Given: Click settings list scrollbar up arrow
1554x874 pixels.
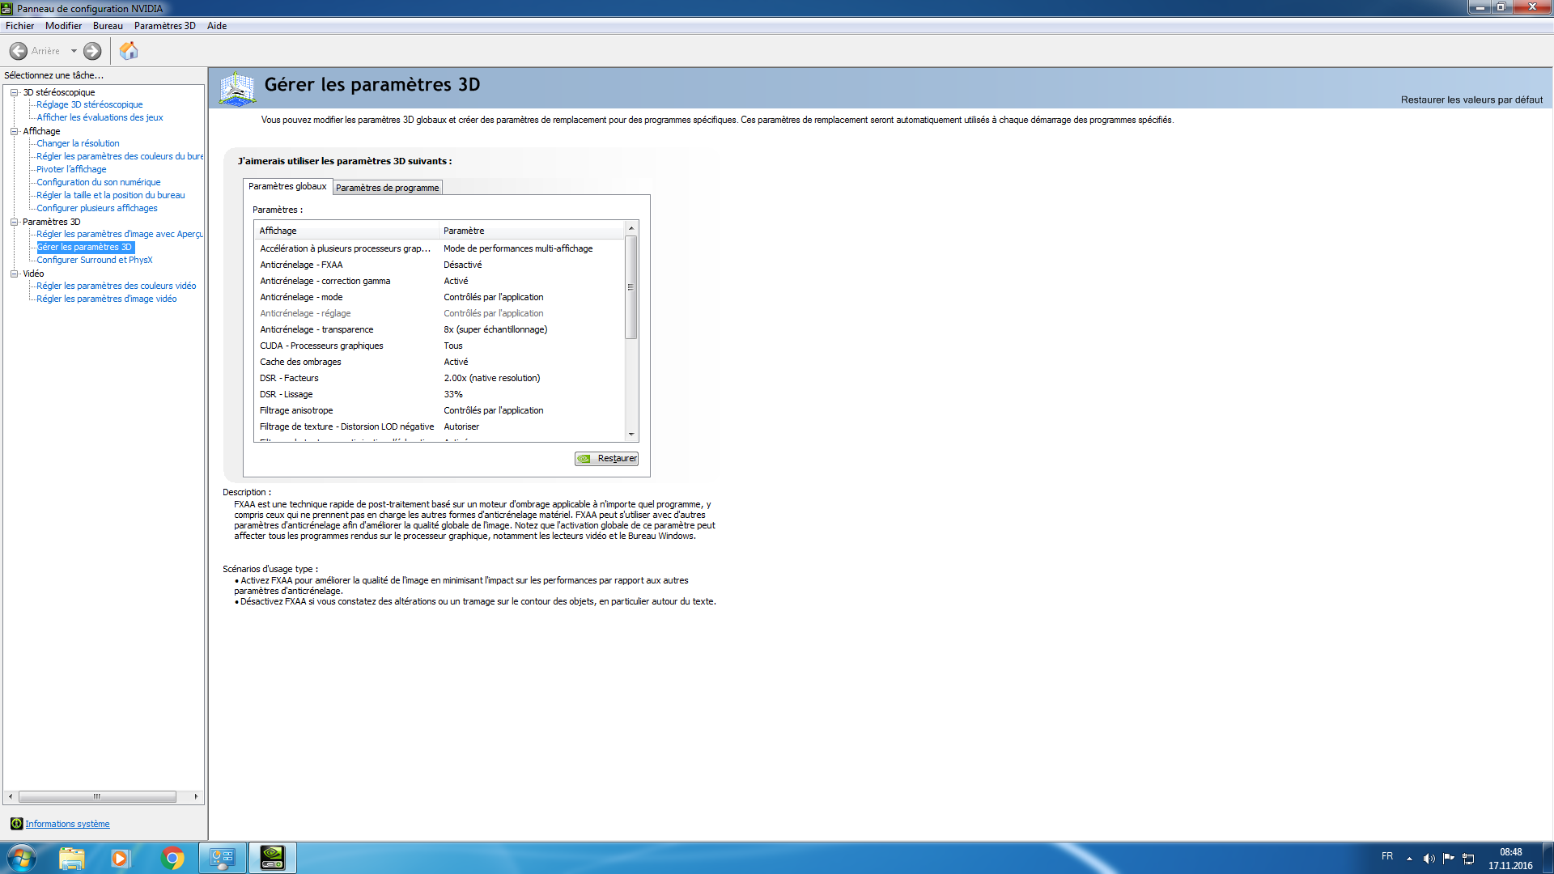Looking at the screenshot, I should tap(631, 228).
